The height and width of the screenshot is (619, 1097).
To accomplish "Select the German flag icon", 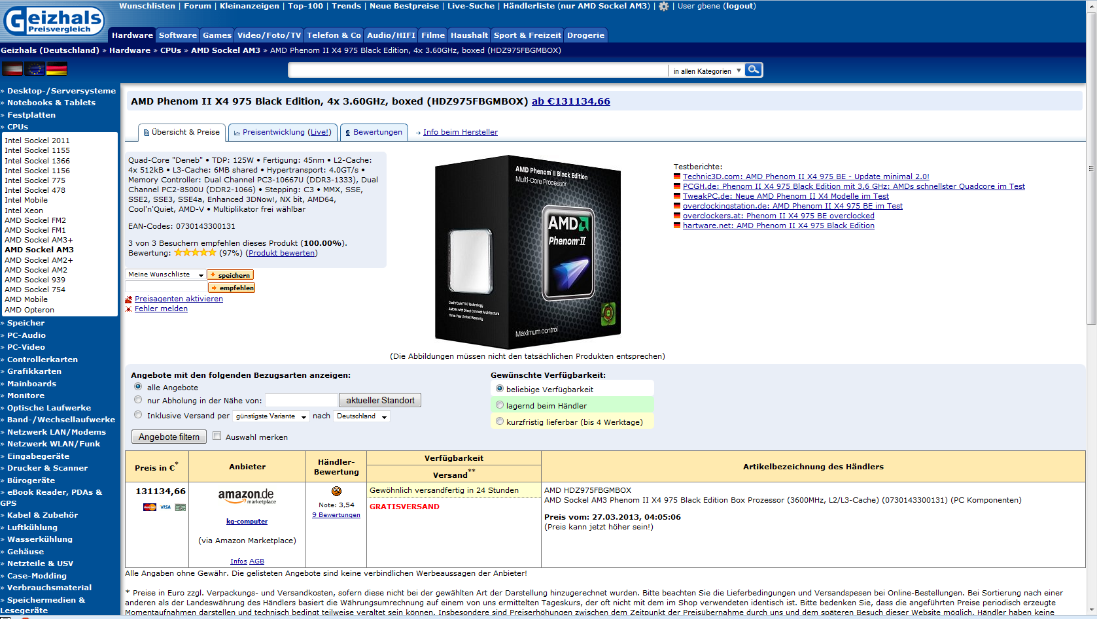I will click(57, 69).
